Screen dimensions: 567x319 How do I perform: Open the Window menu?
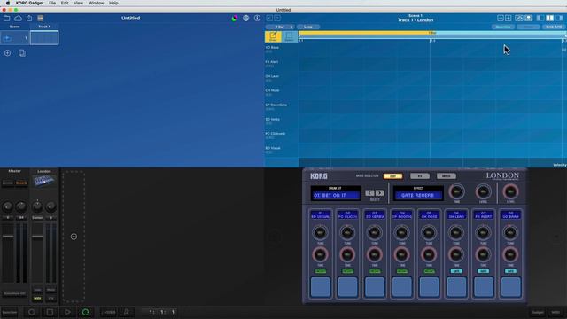97,3
